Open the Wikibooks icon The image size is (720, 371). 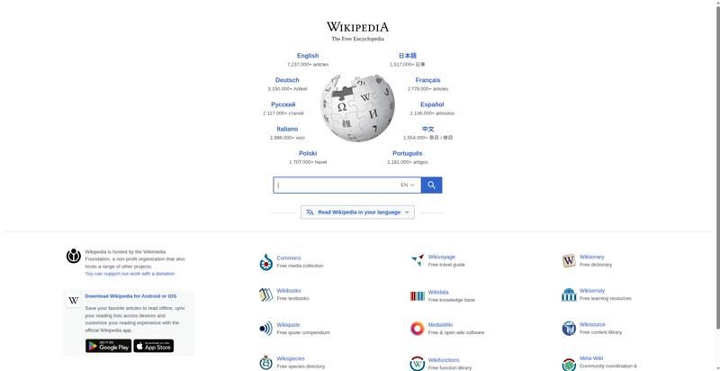click(265, 294)
